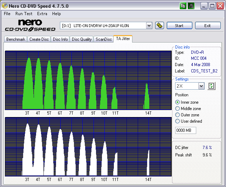Click the 0000 MB position input field
Image resolution: width=226 pixels, height=187 pixels.
click(186, 130)
